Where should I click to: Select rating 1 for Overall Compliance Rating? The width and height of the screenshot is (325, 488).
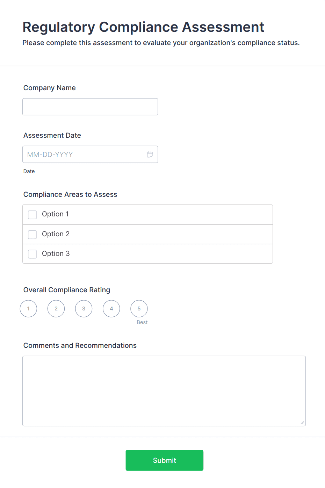click(28, 308)
